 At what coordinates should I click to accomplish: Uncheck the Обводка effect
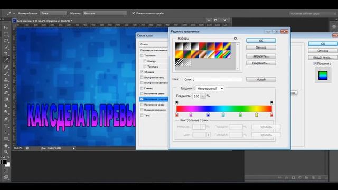tap(142, 72)
